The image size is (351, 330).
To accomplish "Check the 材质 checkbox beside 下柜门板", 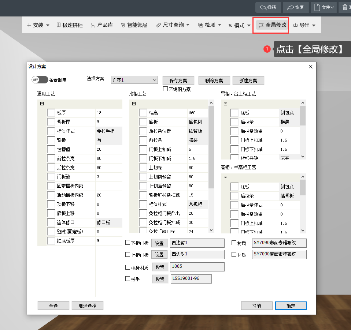I will tap(234, 243).
